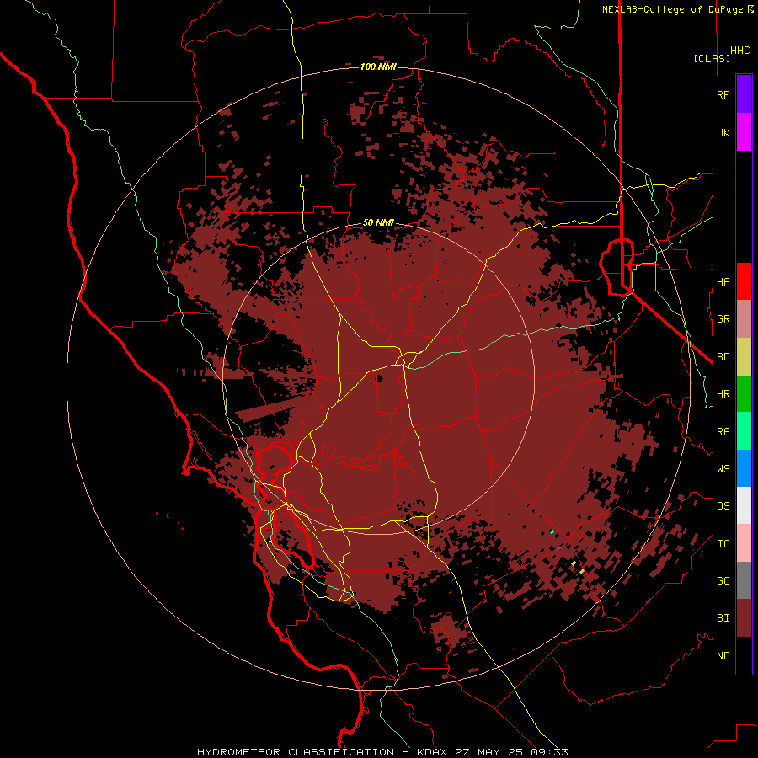The width and height of the screenshot is (758, 758).
Task: Click the HHC product code label
Action: coord(739,51)
